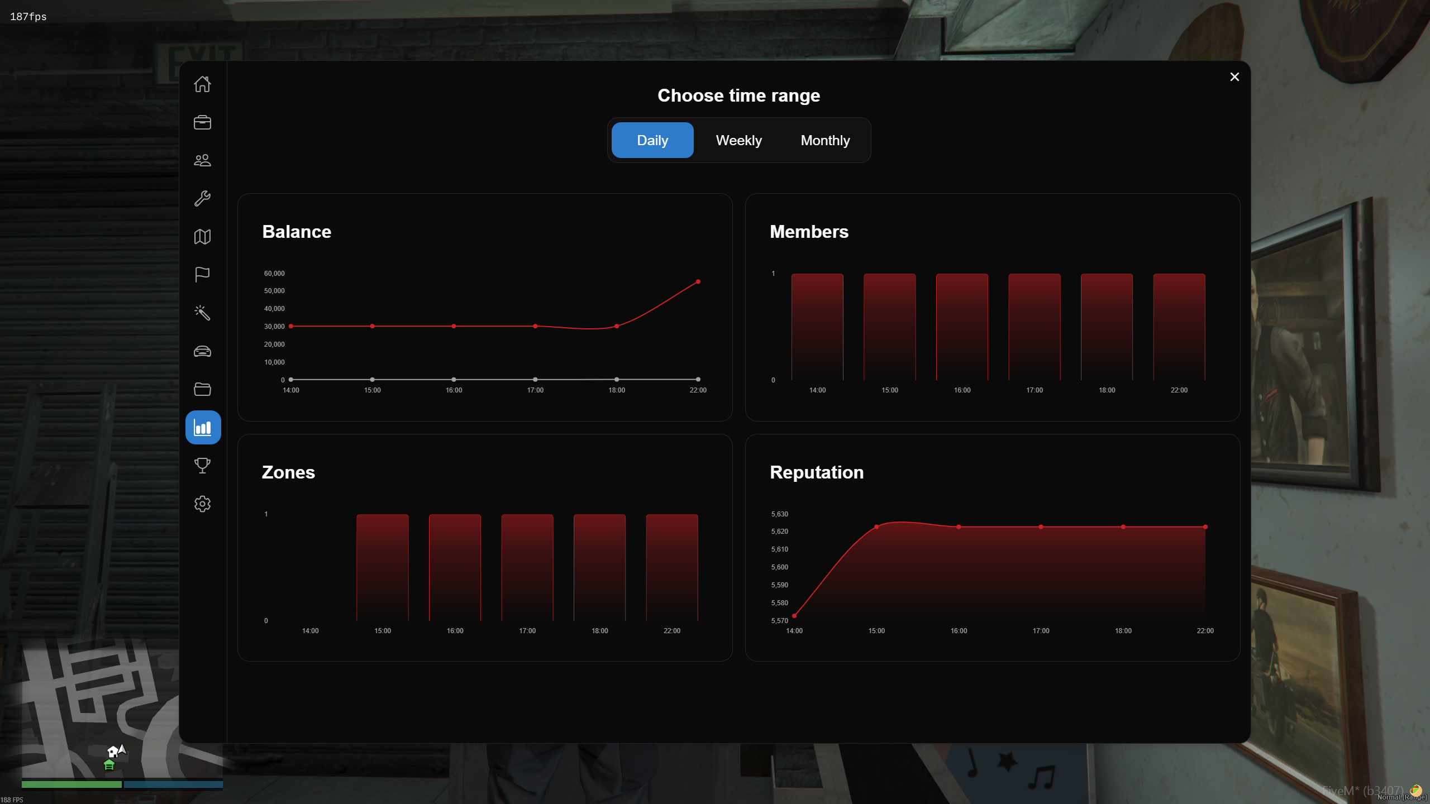This screenshot has height=804, width=1430.
Task: Click the 18:00 bar in Zones chart
Action: (x=599, y=567)
